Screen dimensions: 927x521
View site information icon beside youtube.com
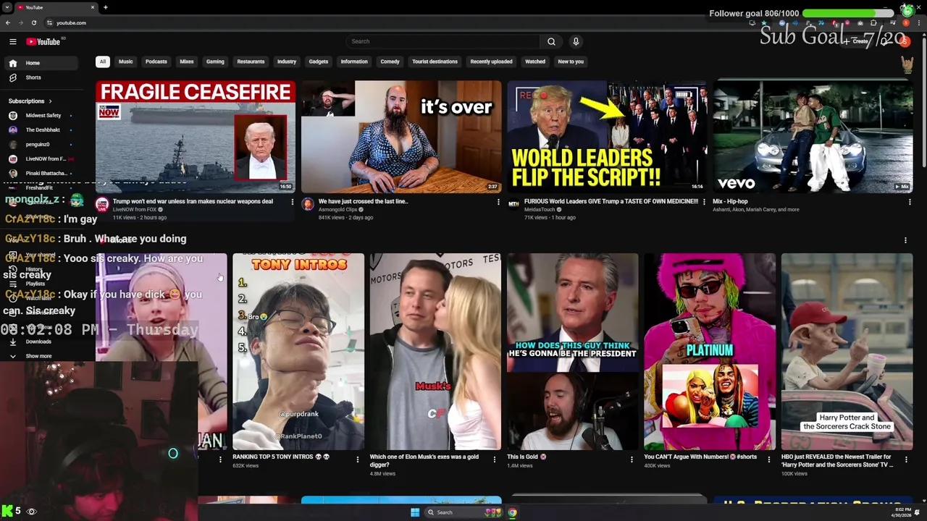(x=49, y=22)
